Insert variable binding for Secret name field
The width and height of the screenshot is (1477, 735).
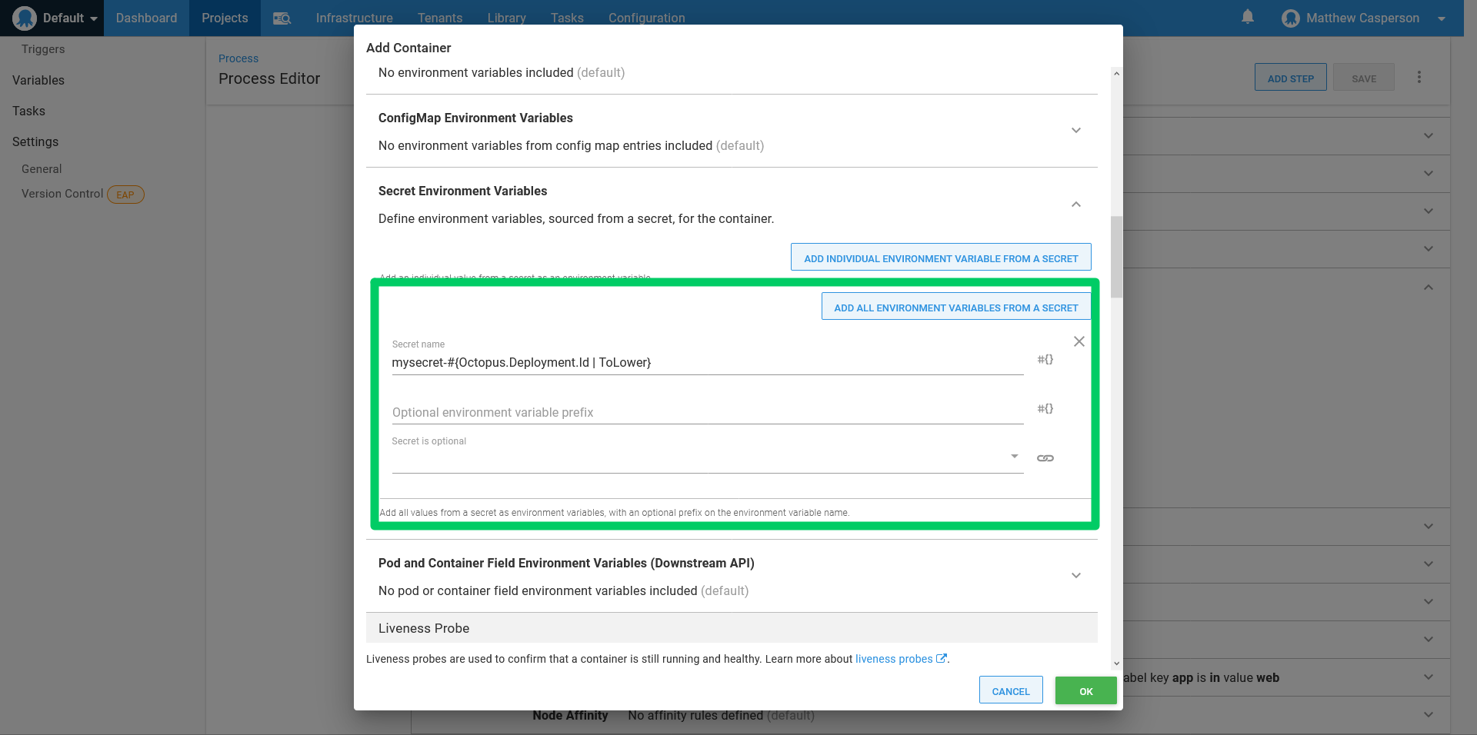click(1045, 360)
